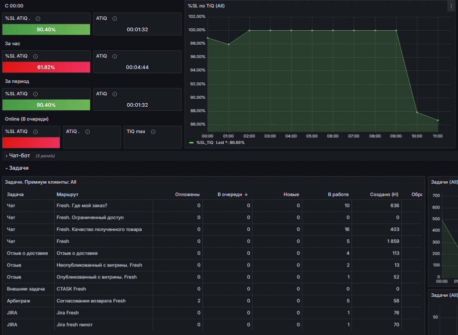Viewport: 458px width, 335px height.
Task: Sort table by Создано (Н) column
Action: tap(384, 195)
